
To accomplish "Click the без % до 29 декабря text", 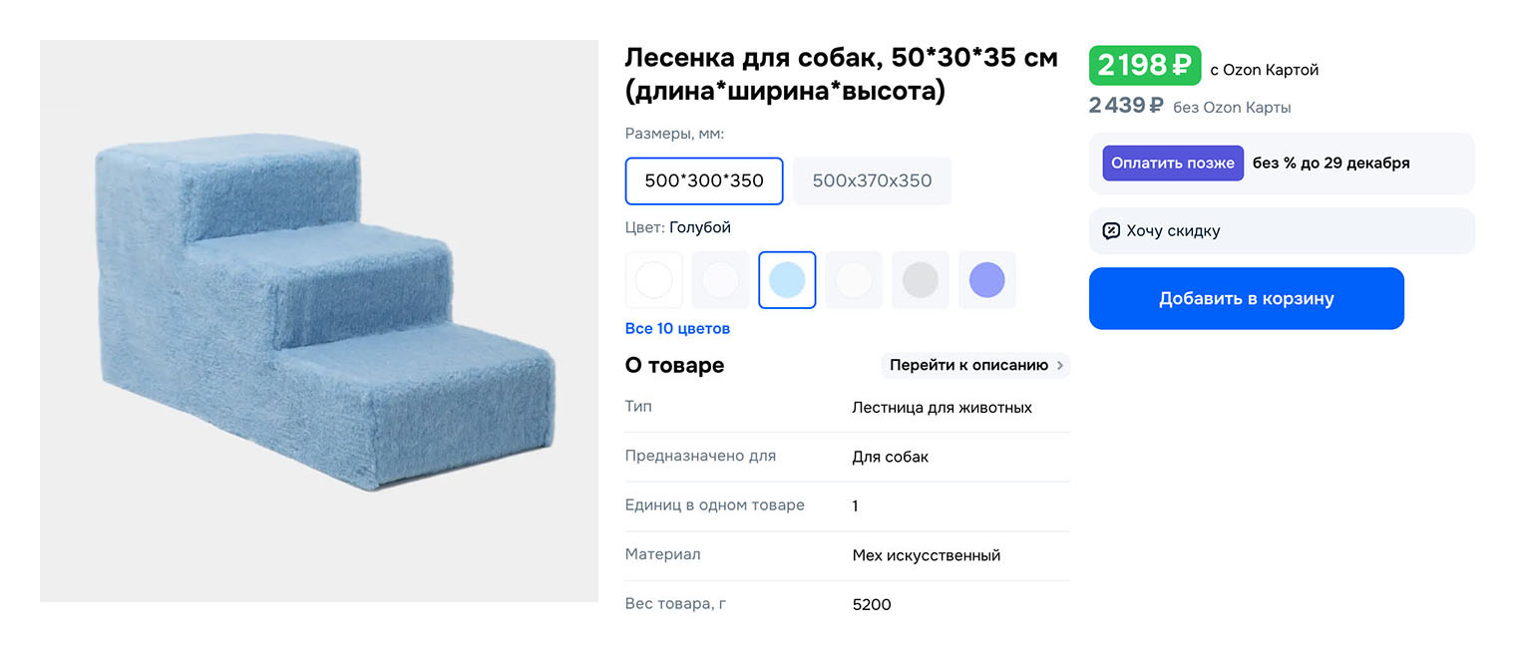I will (1330, 163).
